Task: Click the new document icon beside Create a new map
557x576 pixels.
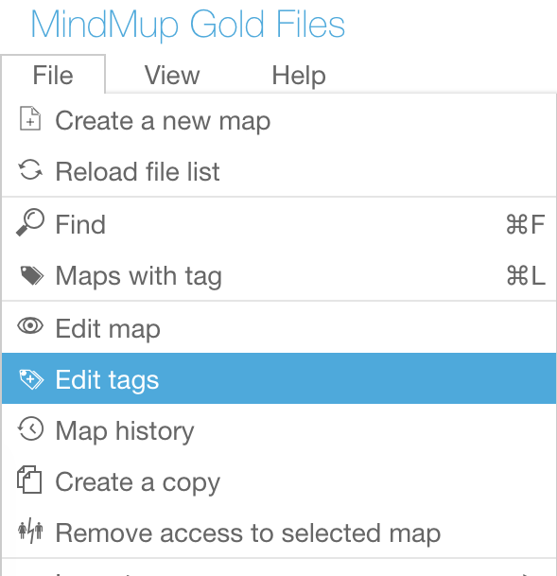Action: coord(30,118)
